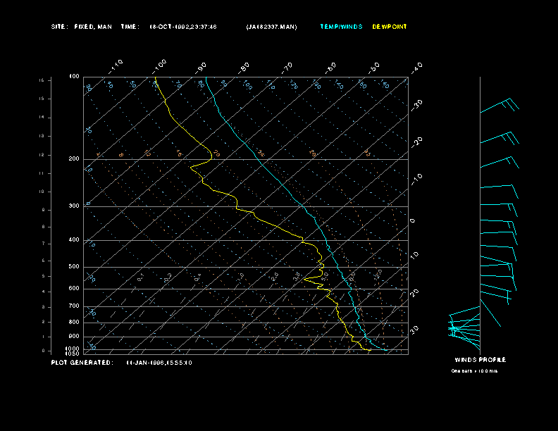The height and width of the screenshot is (431, 558).
Task: Click the 'One barb = 10.0 m/s' note
Action: click(x=474, y=370)
